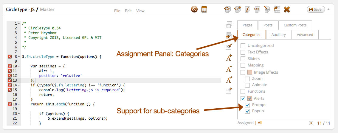The width and height of the screenshot is (338, 133).
Task: Decrease editor font size with A- icon
Action: tap(229, 69)
